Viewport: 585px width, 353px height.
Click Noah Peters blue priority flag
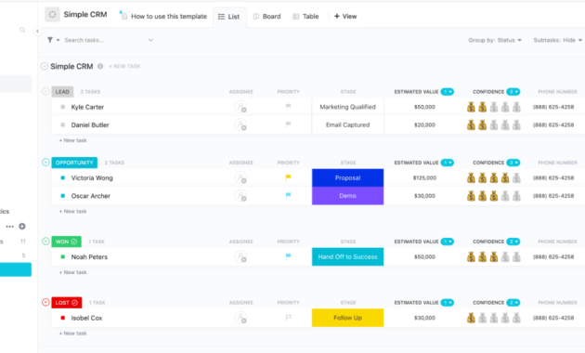coord(288,256)
